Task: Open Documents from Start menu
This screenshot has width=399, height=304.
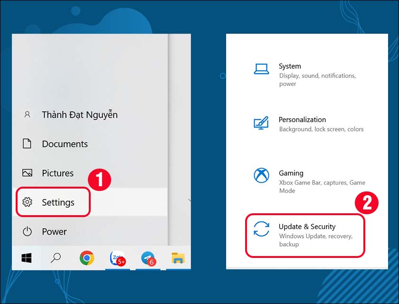Action: coord(65,144)
